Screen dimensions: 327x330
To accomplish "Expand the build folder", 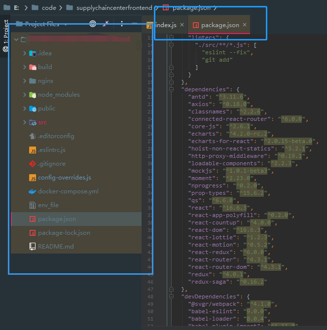I will tap(25, 67).
